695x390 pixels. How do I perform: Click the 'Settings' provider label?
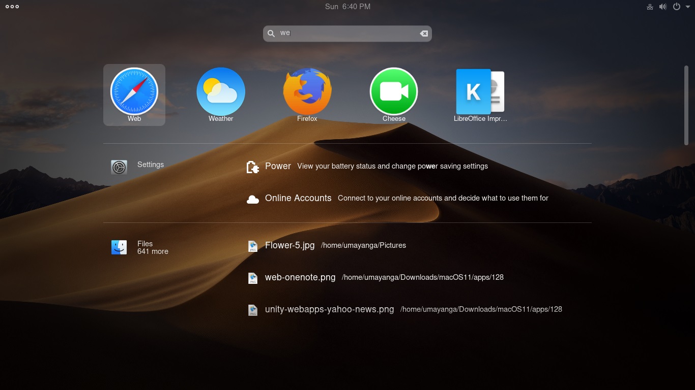[x=151, y=165]
